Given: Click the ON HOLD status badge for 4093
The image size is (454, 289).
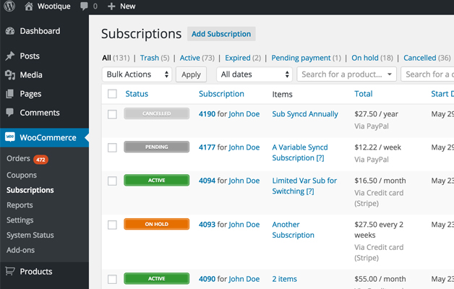Looking at the screenshot, I should 157,224.
